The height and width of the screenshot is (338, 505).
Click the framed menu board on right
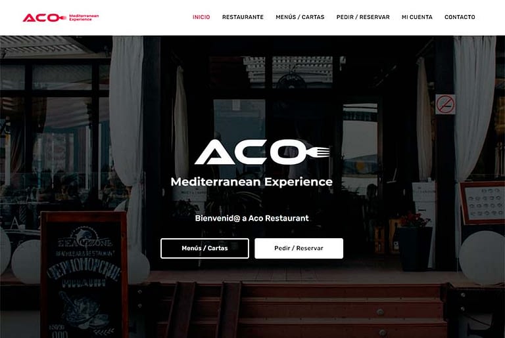482,203
